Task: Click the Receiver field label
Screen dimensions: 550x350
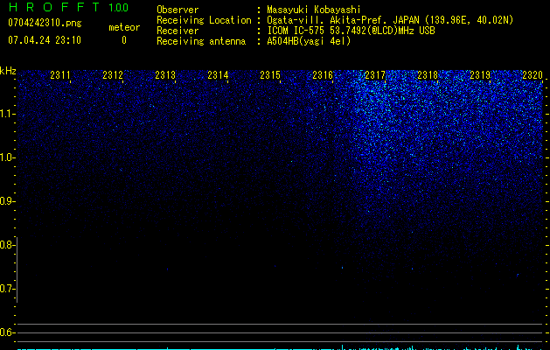Action: point(178,31)
